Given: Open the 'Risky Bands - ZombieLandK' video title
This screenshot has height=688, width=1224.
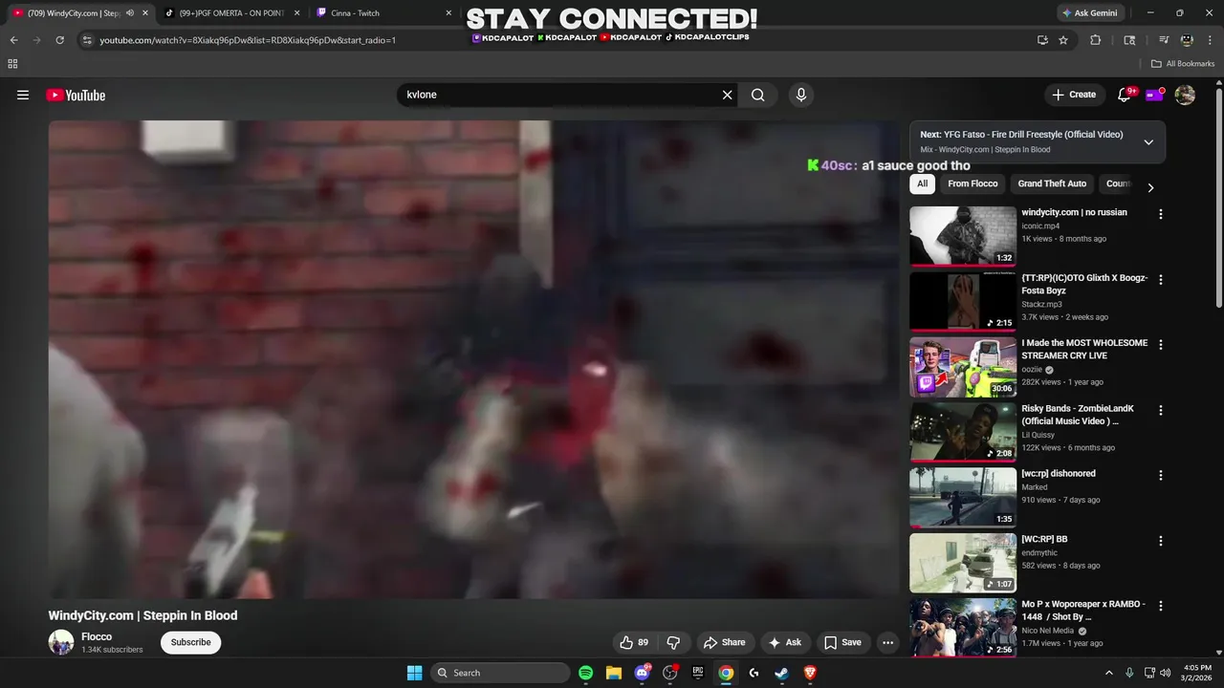Looking at the screenshot, I should tap(1078, 415).
